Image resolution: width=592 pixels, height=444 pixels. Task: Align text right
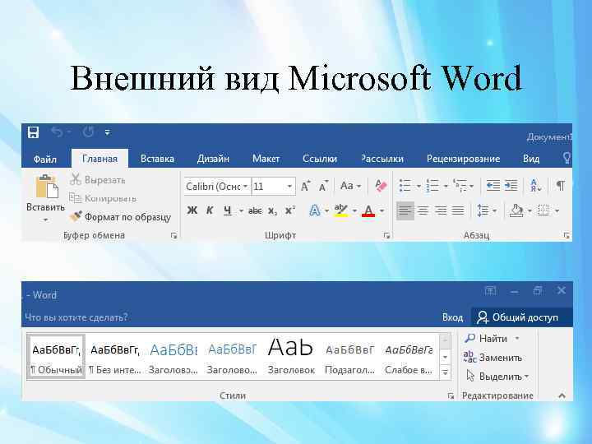[x=441, y=210]
